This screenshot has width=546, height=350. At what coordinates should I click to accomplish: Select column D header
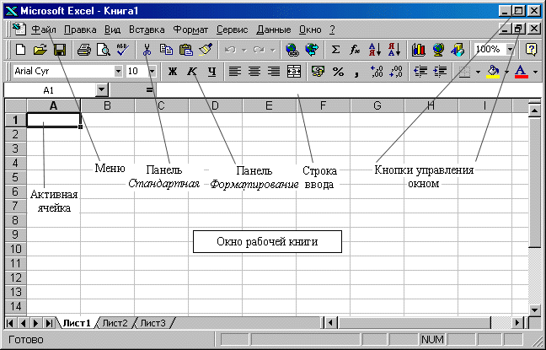click(215, 105)
